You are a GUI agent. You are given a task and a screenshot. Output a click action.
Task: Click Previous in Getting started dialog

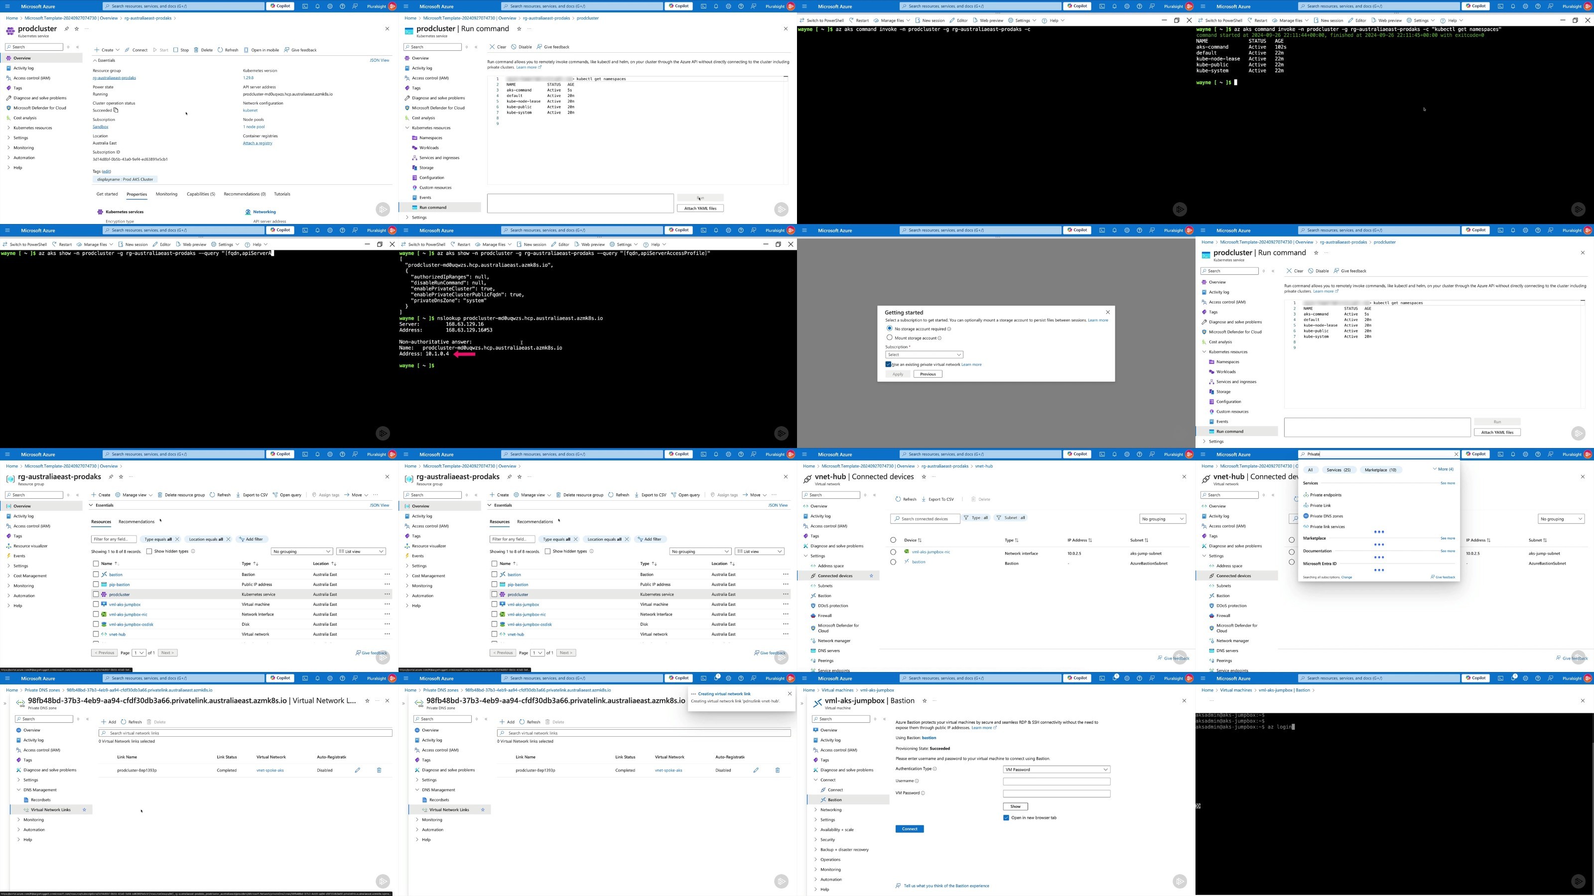point(928,374)
